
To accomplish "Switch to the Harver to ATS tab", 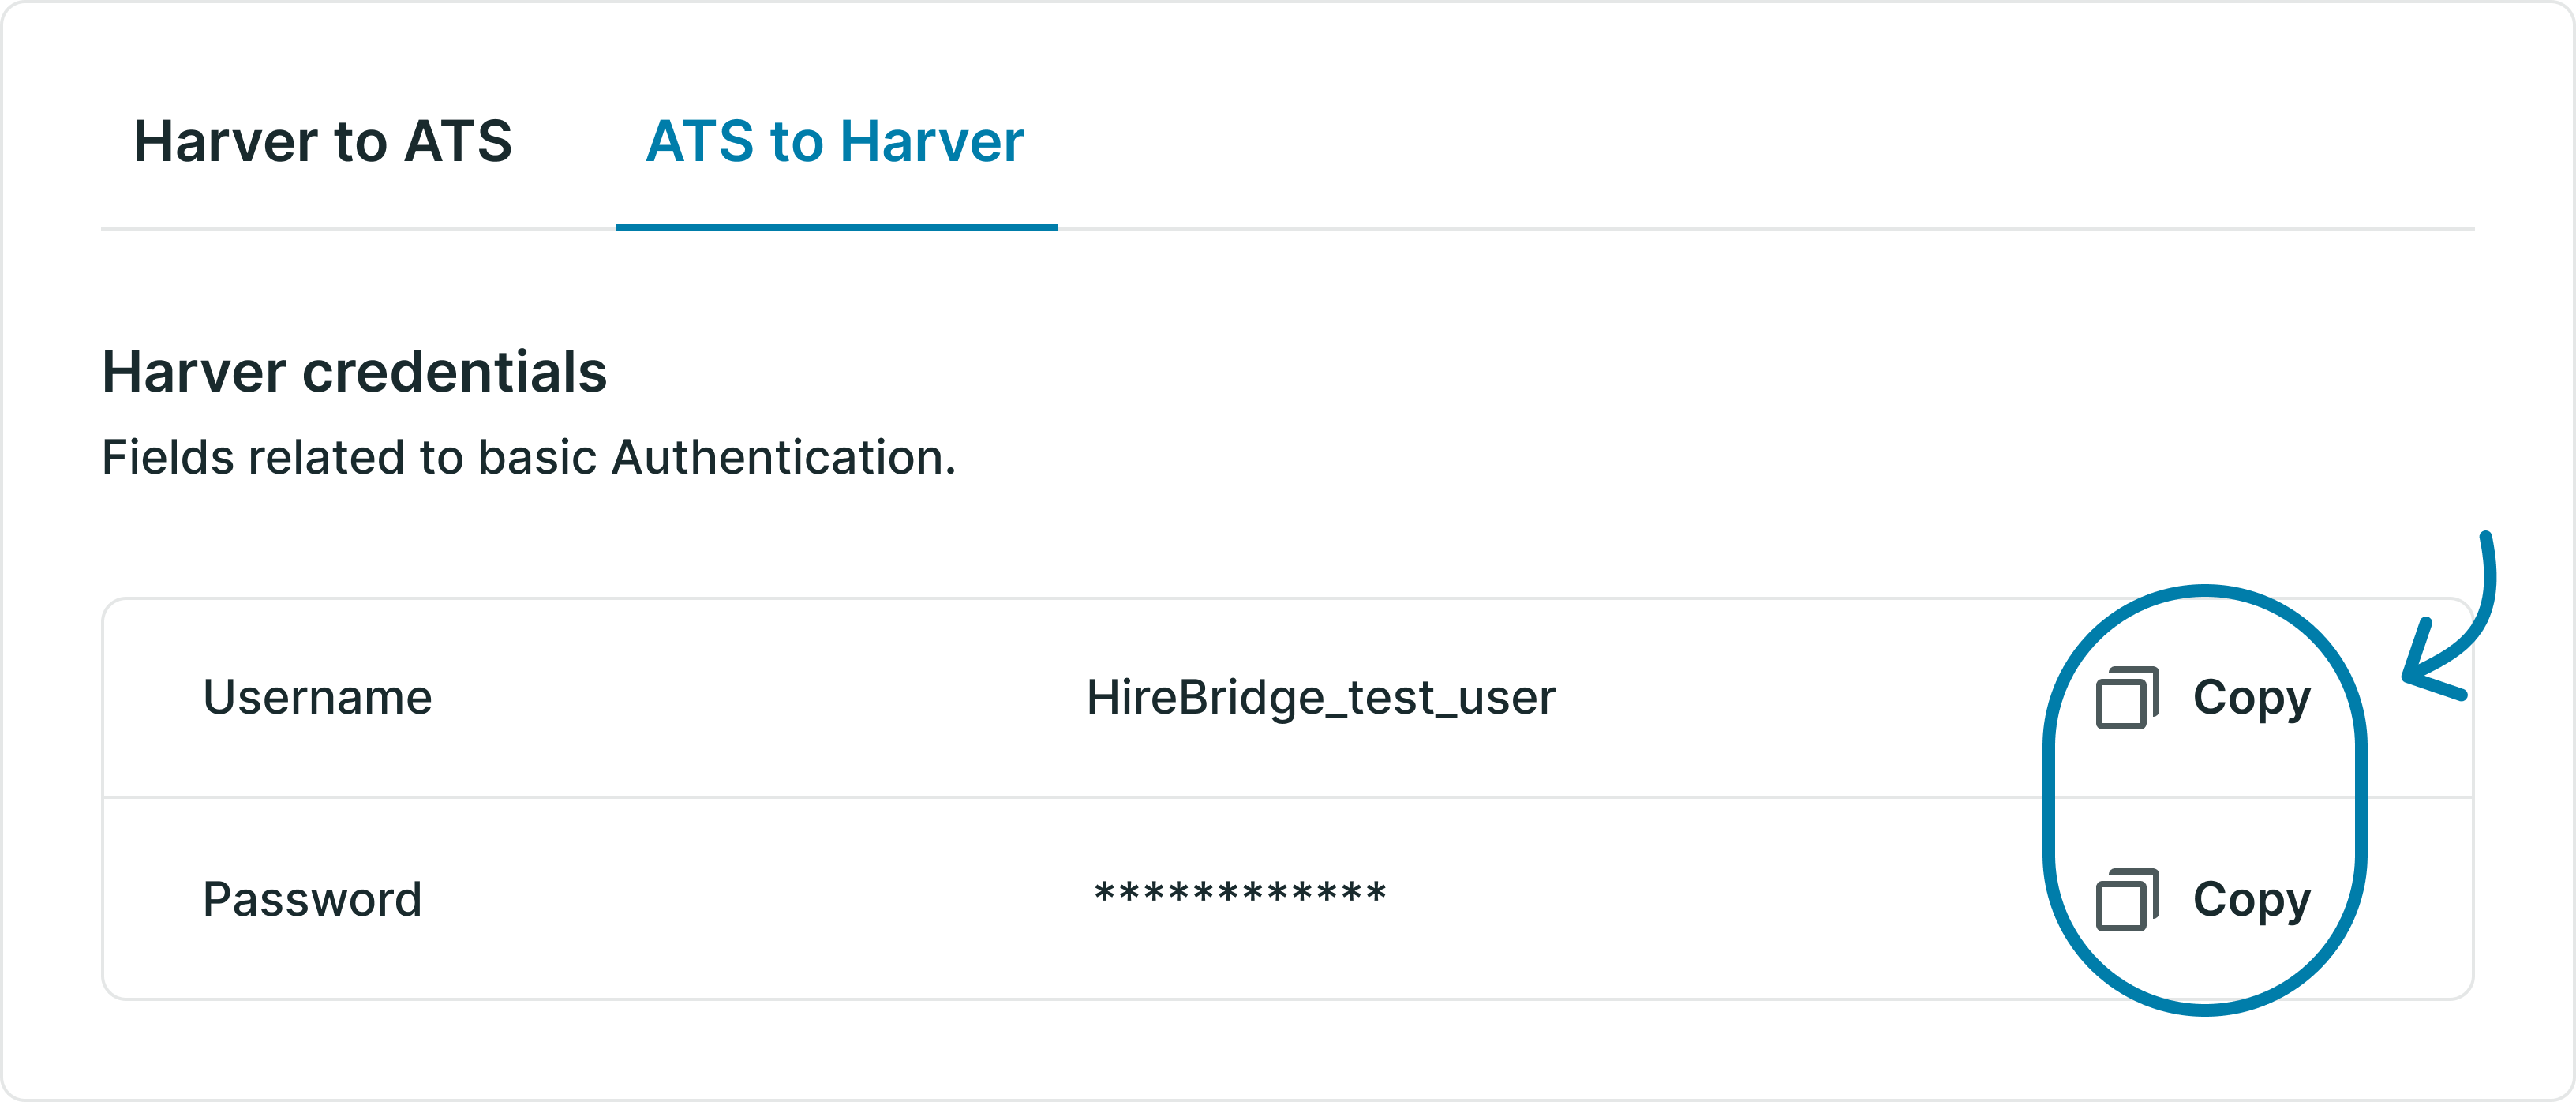I will (x=322, y=143).
